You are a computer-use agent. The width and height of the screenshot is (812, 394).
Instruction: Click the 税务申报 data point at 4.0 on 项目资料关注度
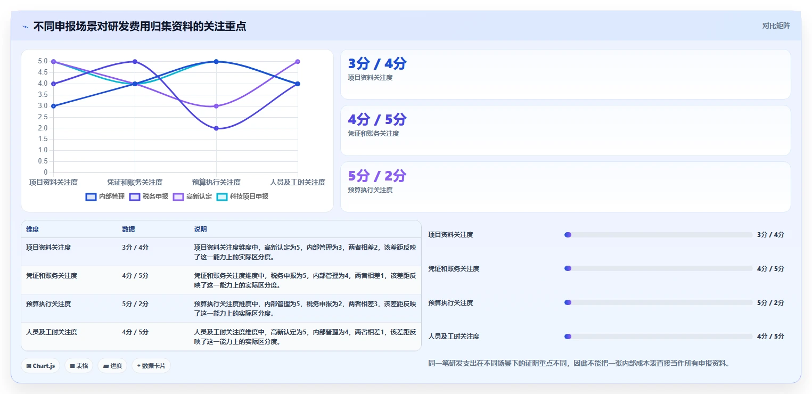pos(53,84)
